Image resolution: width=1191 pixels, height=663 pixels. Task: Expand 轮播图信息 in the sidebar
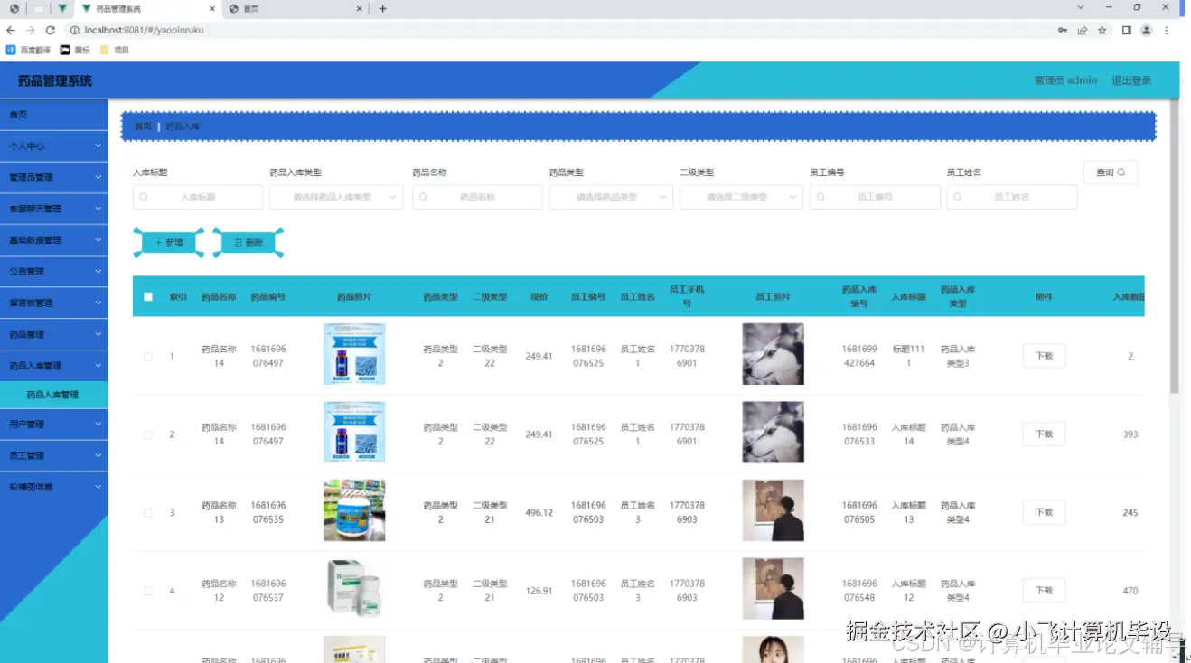pyautogui.click(x=54, y=487)
